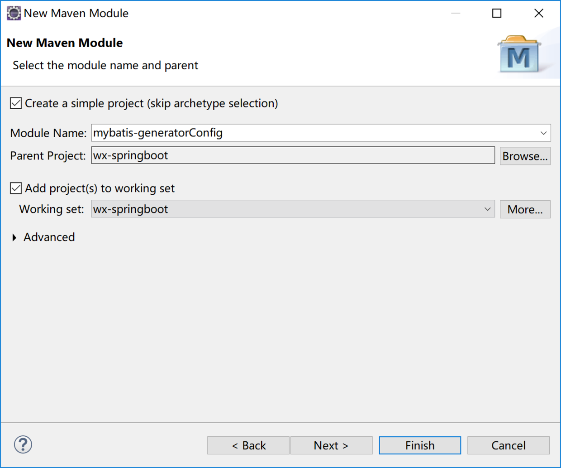Screen dimensions: 561x468
Task: Proceed with the Next button
Action: [x=331, y=445]
